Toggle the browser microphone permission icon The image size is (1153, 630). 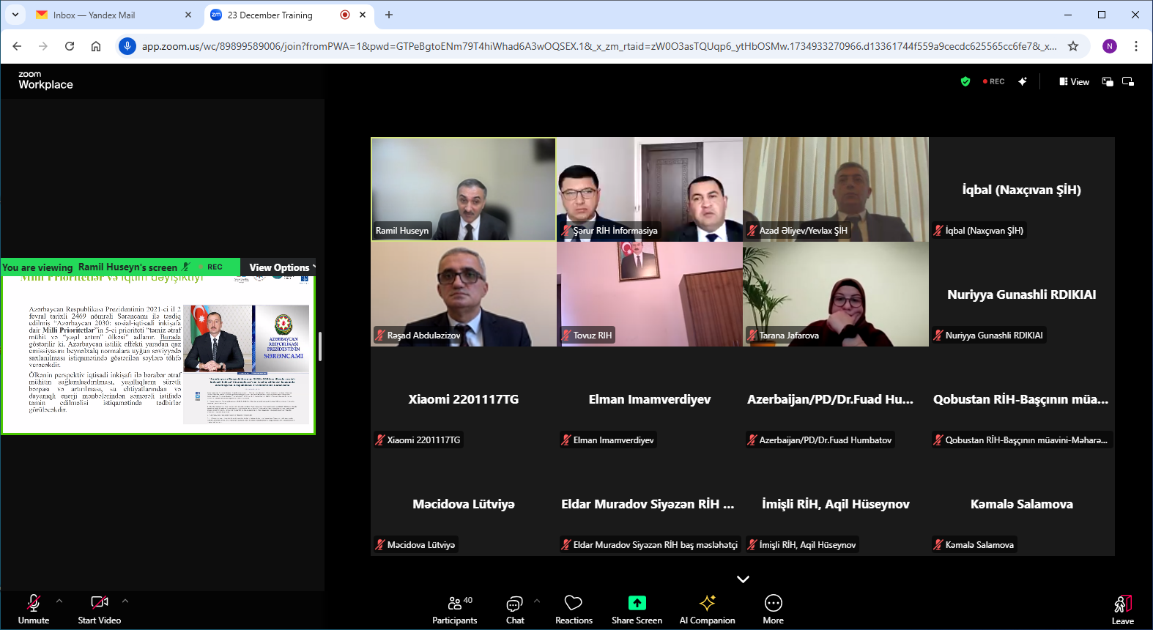tap(127, 46)
